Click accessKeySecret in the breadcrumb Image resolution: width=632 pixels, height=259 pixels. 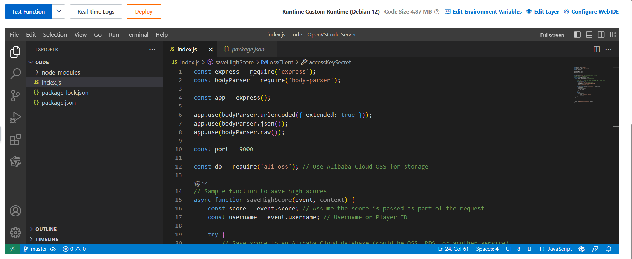[x=330, y=62]
